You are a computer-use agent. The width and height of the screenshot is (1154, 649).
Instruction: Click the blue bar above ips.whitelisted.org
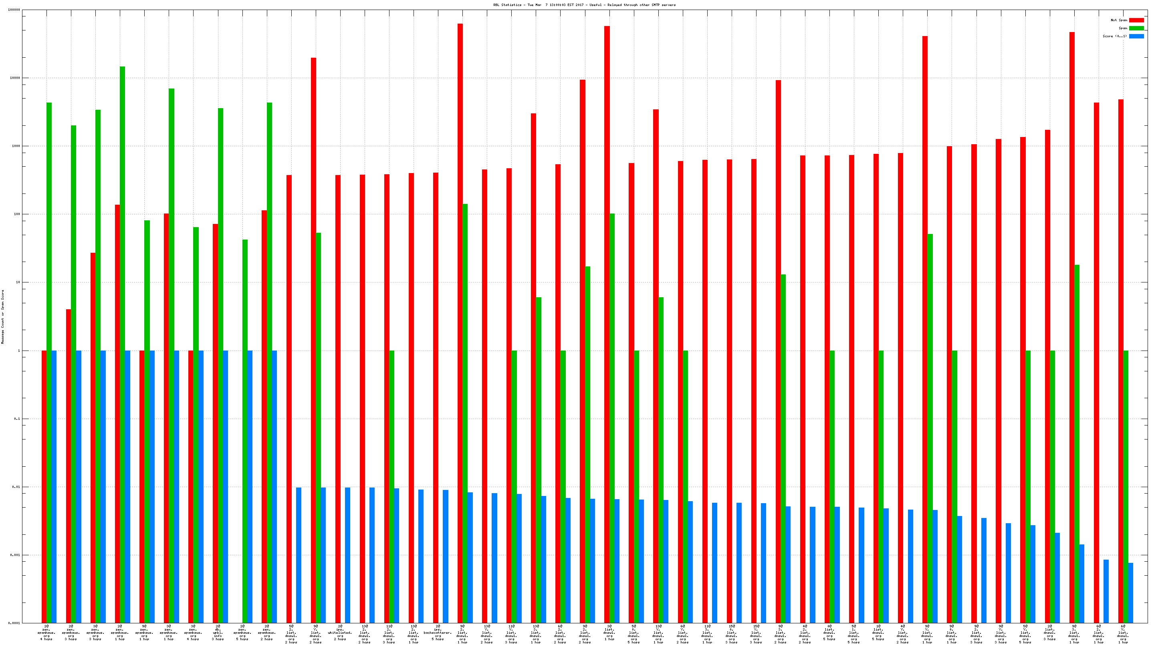[x=348, y=555]
